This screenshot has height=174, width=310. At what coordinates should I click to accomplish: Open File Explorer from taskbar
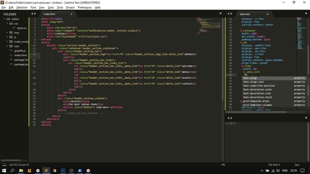coord(21,171)
